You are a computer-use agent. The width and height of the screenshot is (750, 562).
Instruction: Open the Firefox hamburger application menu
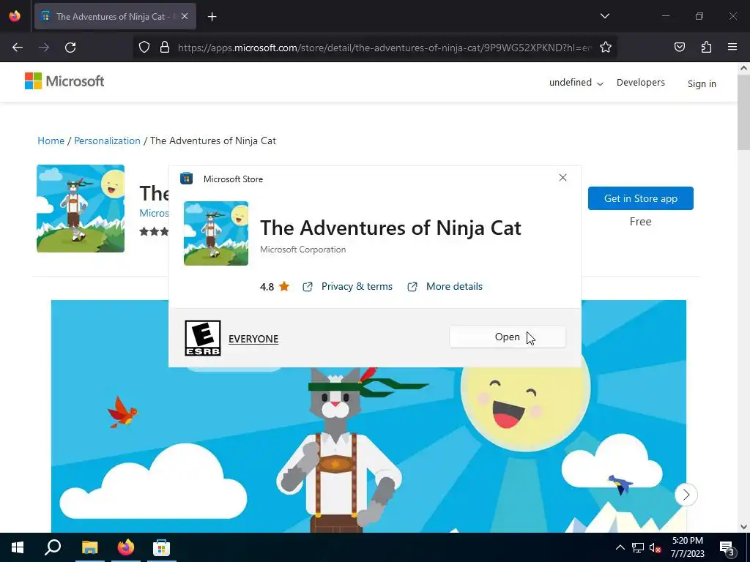(x=732, y=48)
